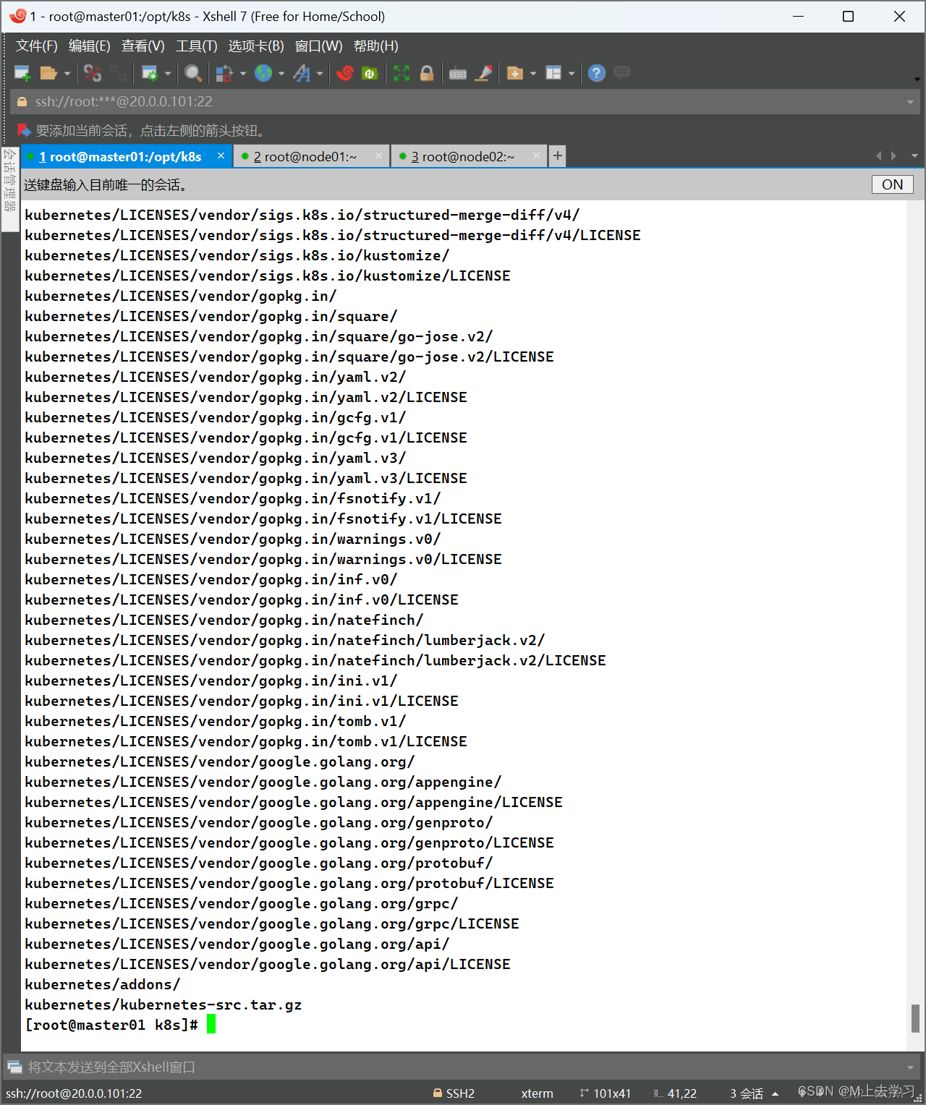Click the 将文本发送到全部Xshell窗口 input bar

(463, 1067)
